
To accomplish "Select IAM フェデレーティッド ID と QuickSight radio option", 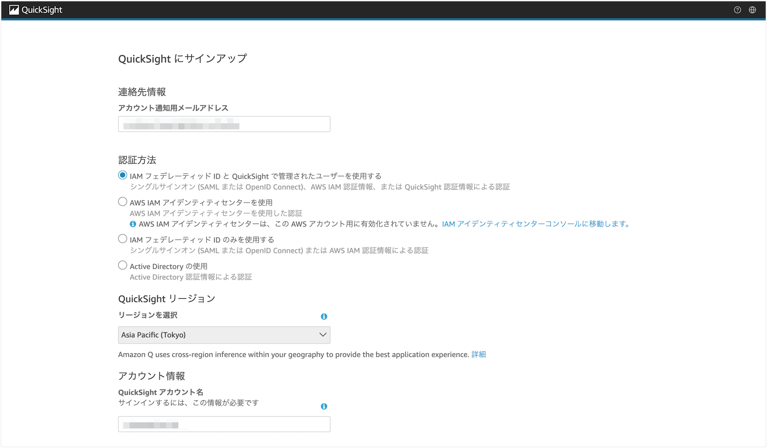I will click(122, 175).
